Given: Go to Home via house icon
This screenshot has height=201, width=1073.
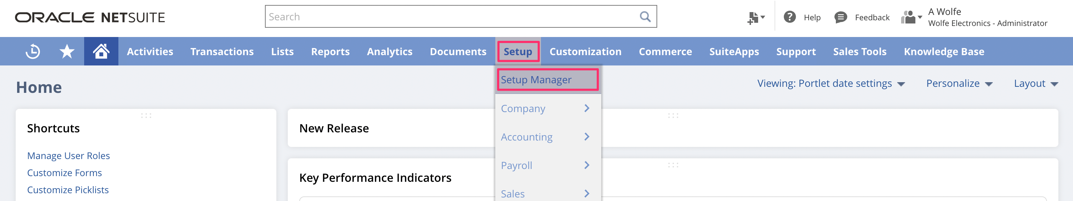Looking at the screenshot, I should [x=101, y=52].
